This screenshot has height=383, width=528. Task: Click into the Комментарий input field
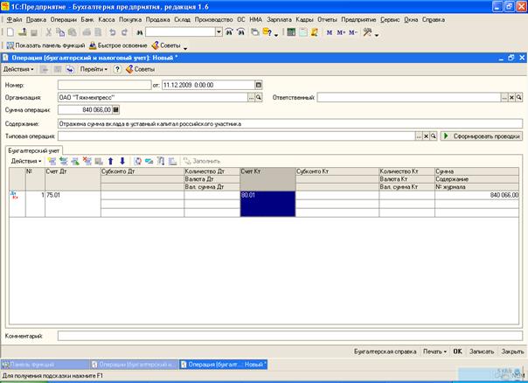pyautogui.click(x=288, y=335)
